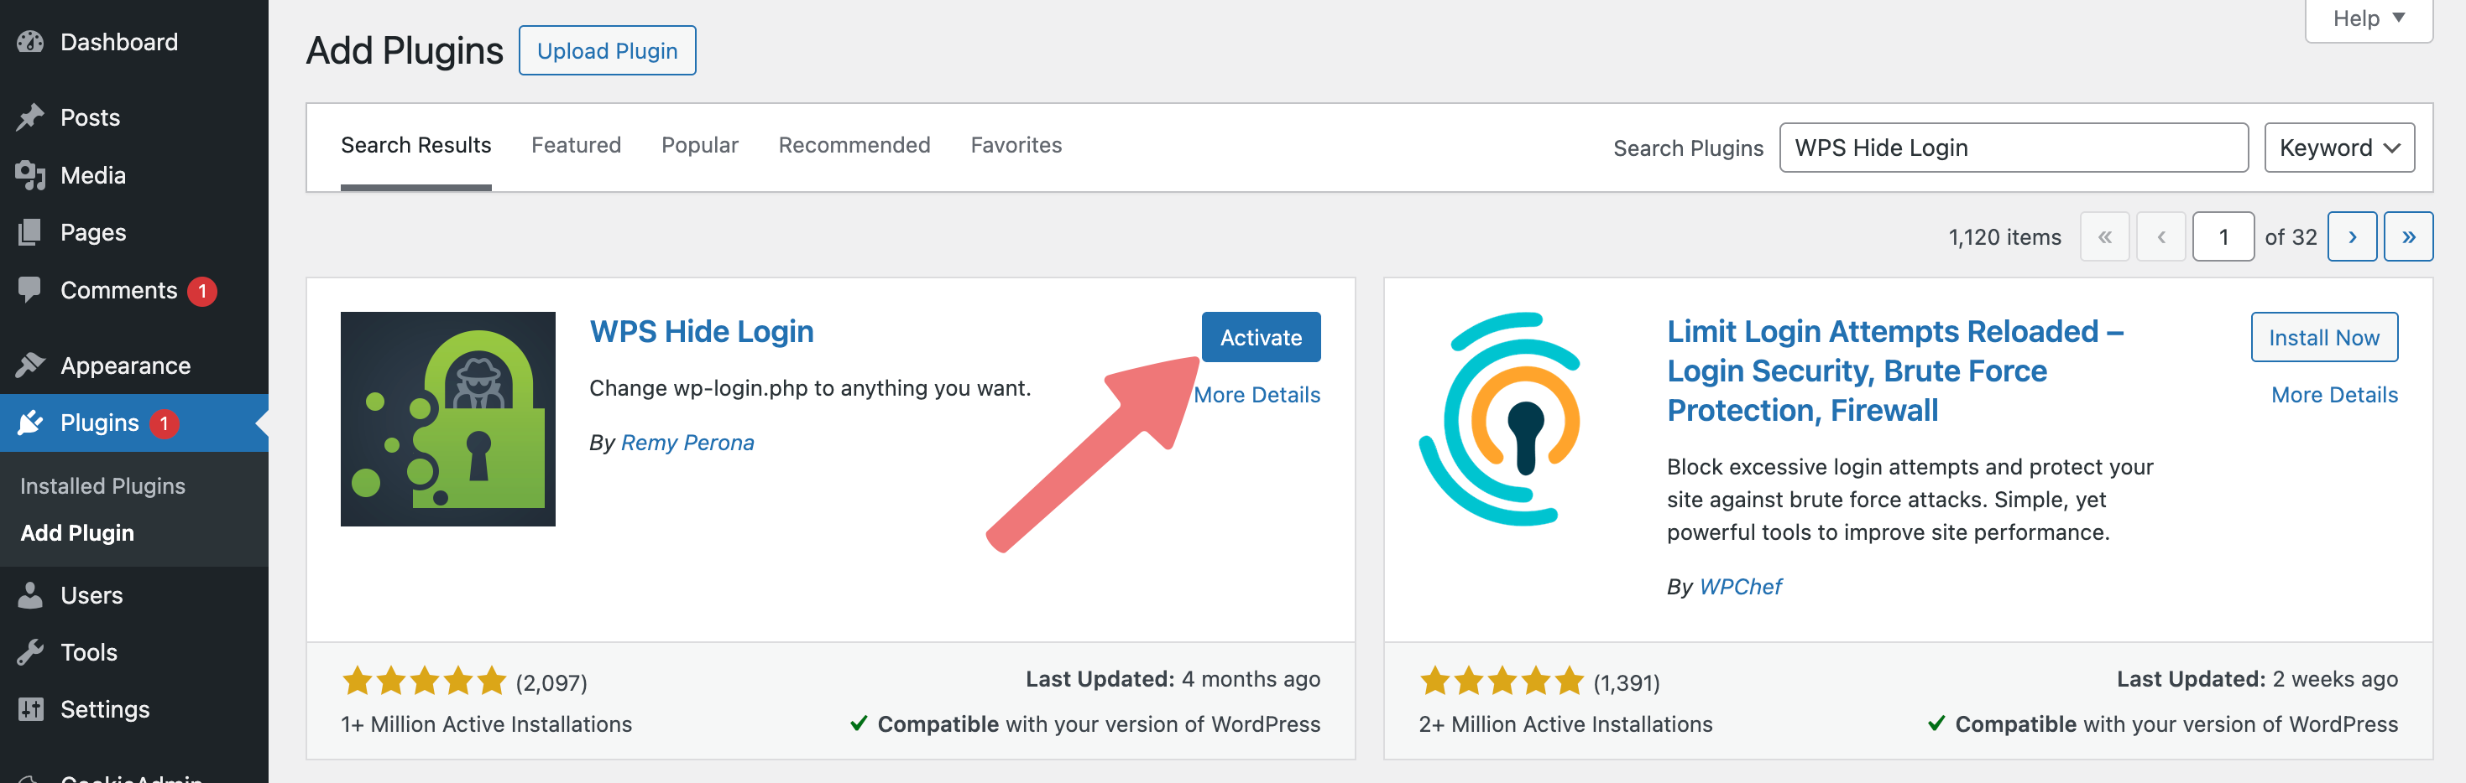
Task: Click Limit Login Attempts star rating
Action: click(1502, 681)
